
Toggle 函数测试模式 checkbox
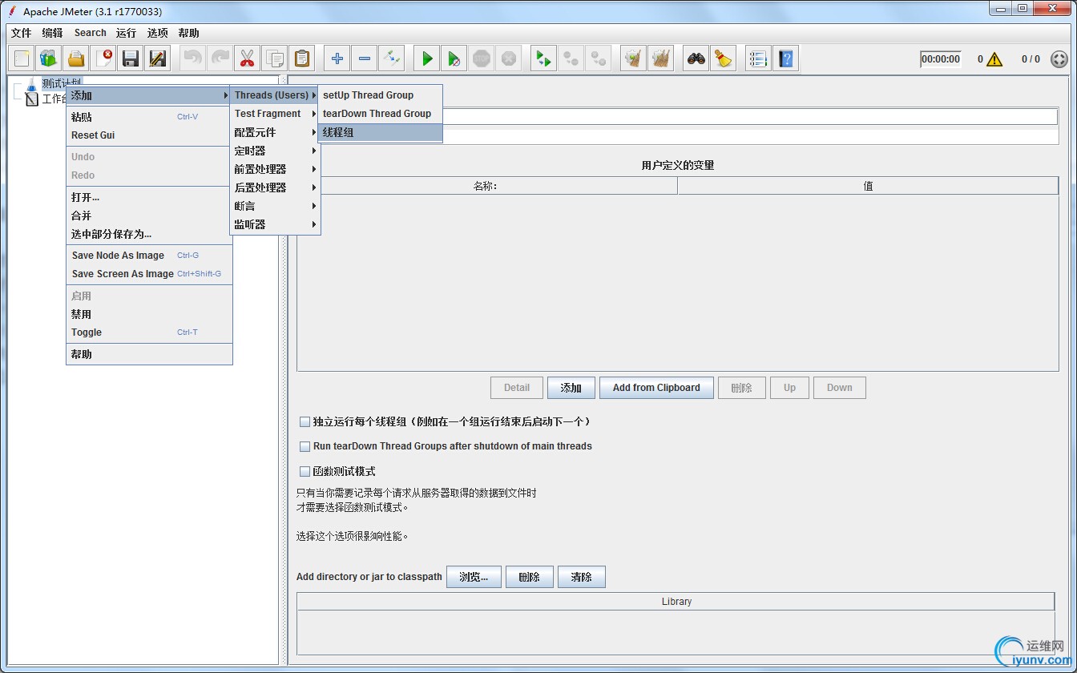click(305, 472)
